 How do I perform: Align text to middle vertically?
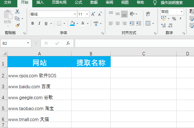pos(118,14)
